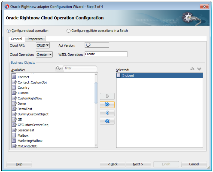
Task: Click the Cancel button
Action: point(194,164)
